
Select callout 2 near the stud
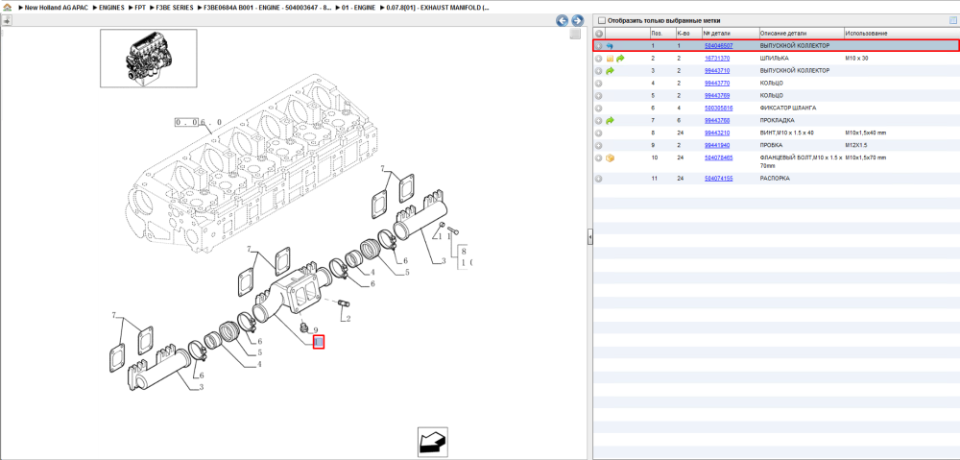click(348, 319)
